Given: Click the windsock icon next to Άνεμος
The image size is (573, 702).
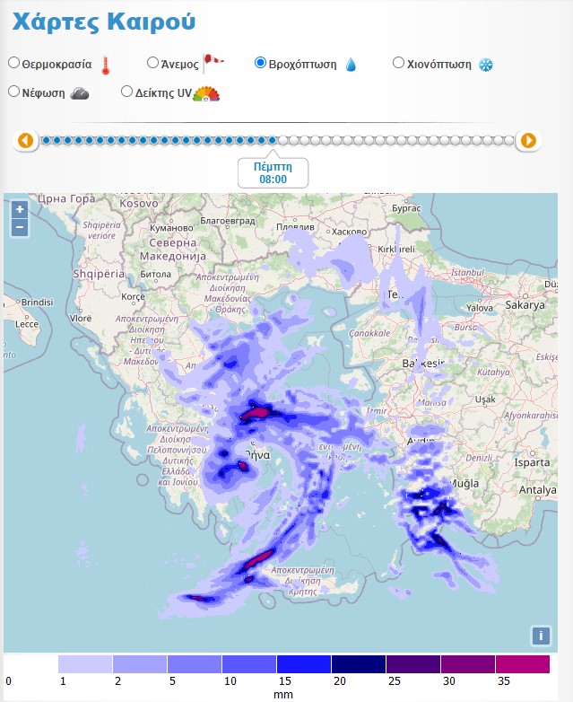Looking at the screenshot, I should 213,63.
